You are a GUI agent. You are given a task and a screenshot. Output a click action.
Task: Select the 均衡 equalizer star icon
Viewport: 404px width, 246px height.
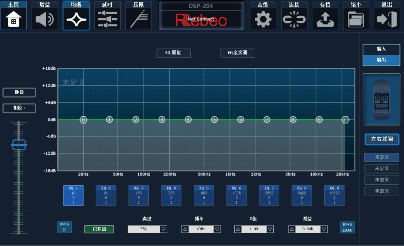(x=76, y=16)
